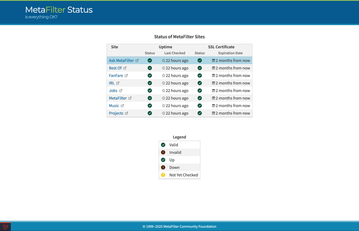359x231 pixels.
Task: Click Projects '22 hours ago' cell
Action: point(175,113)
